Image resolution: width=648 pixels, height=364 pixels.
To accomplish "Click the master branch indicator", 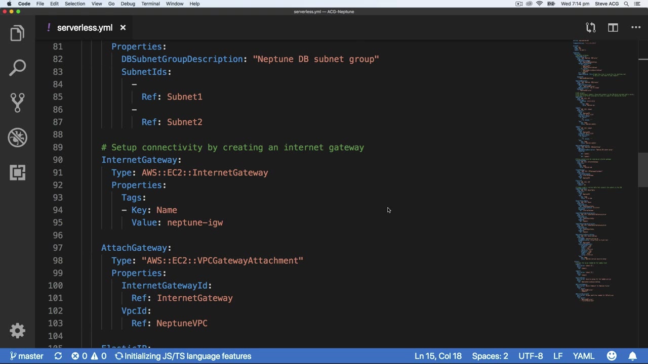I will (x=26, y=356).
